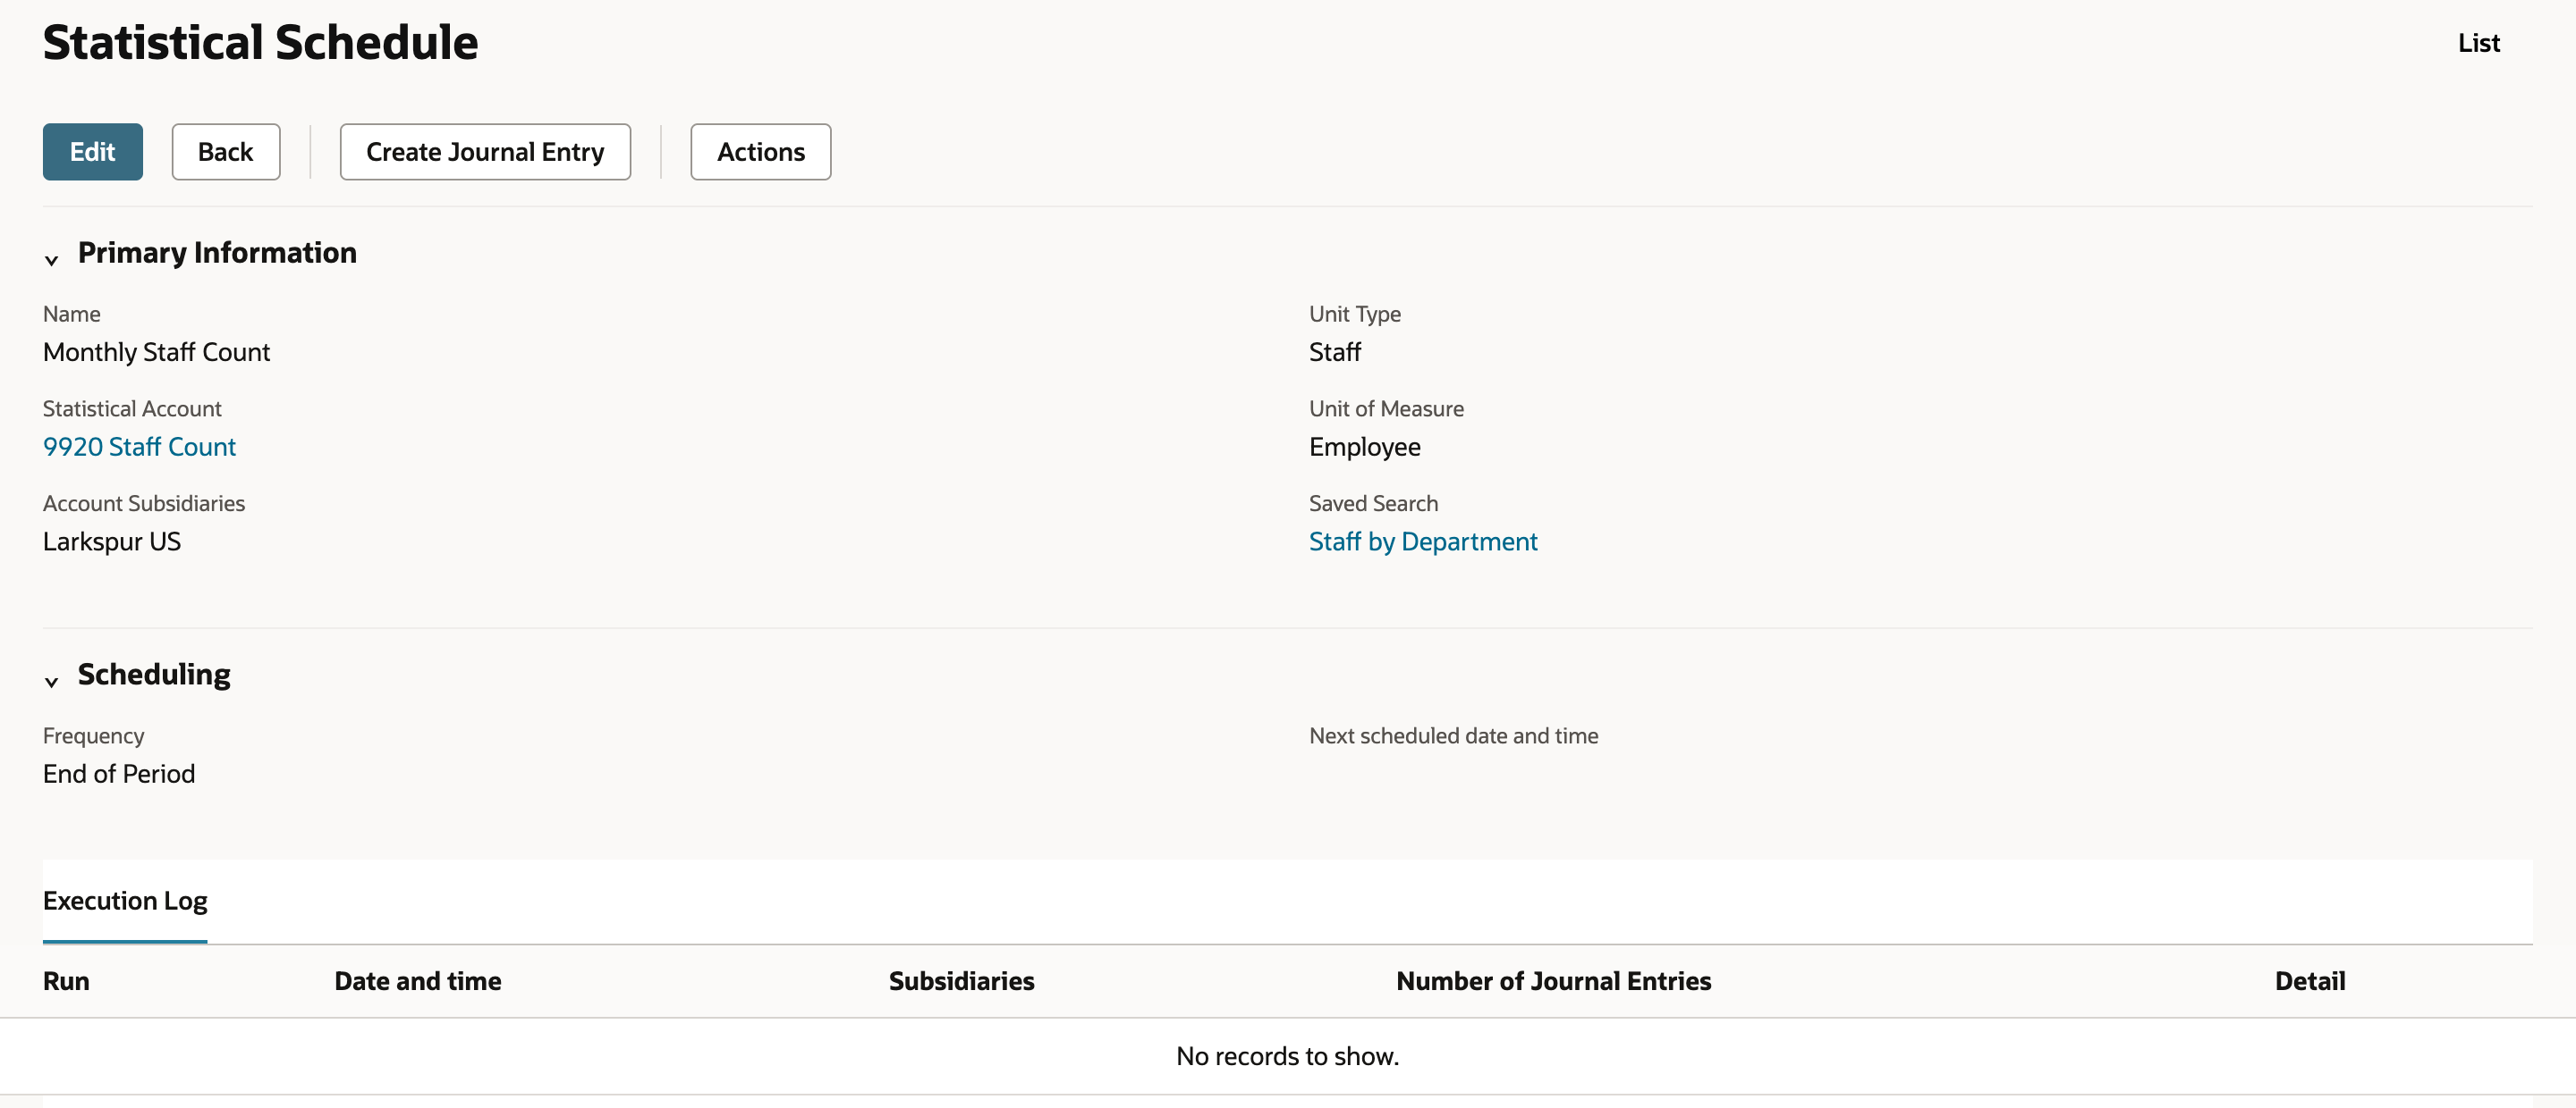The height and width of the screenshot is (1108, 2576).
Task: Click the Run column header
Action: pyautogui.click(x=66, y=981)
